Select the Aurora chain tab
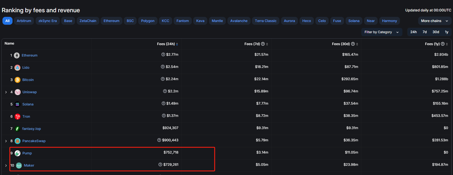 289,21
